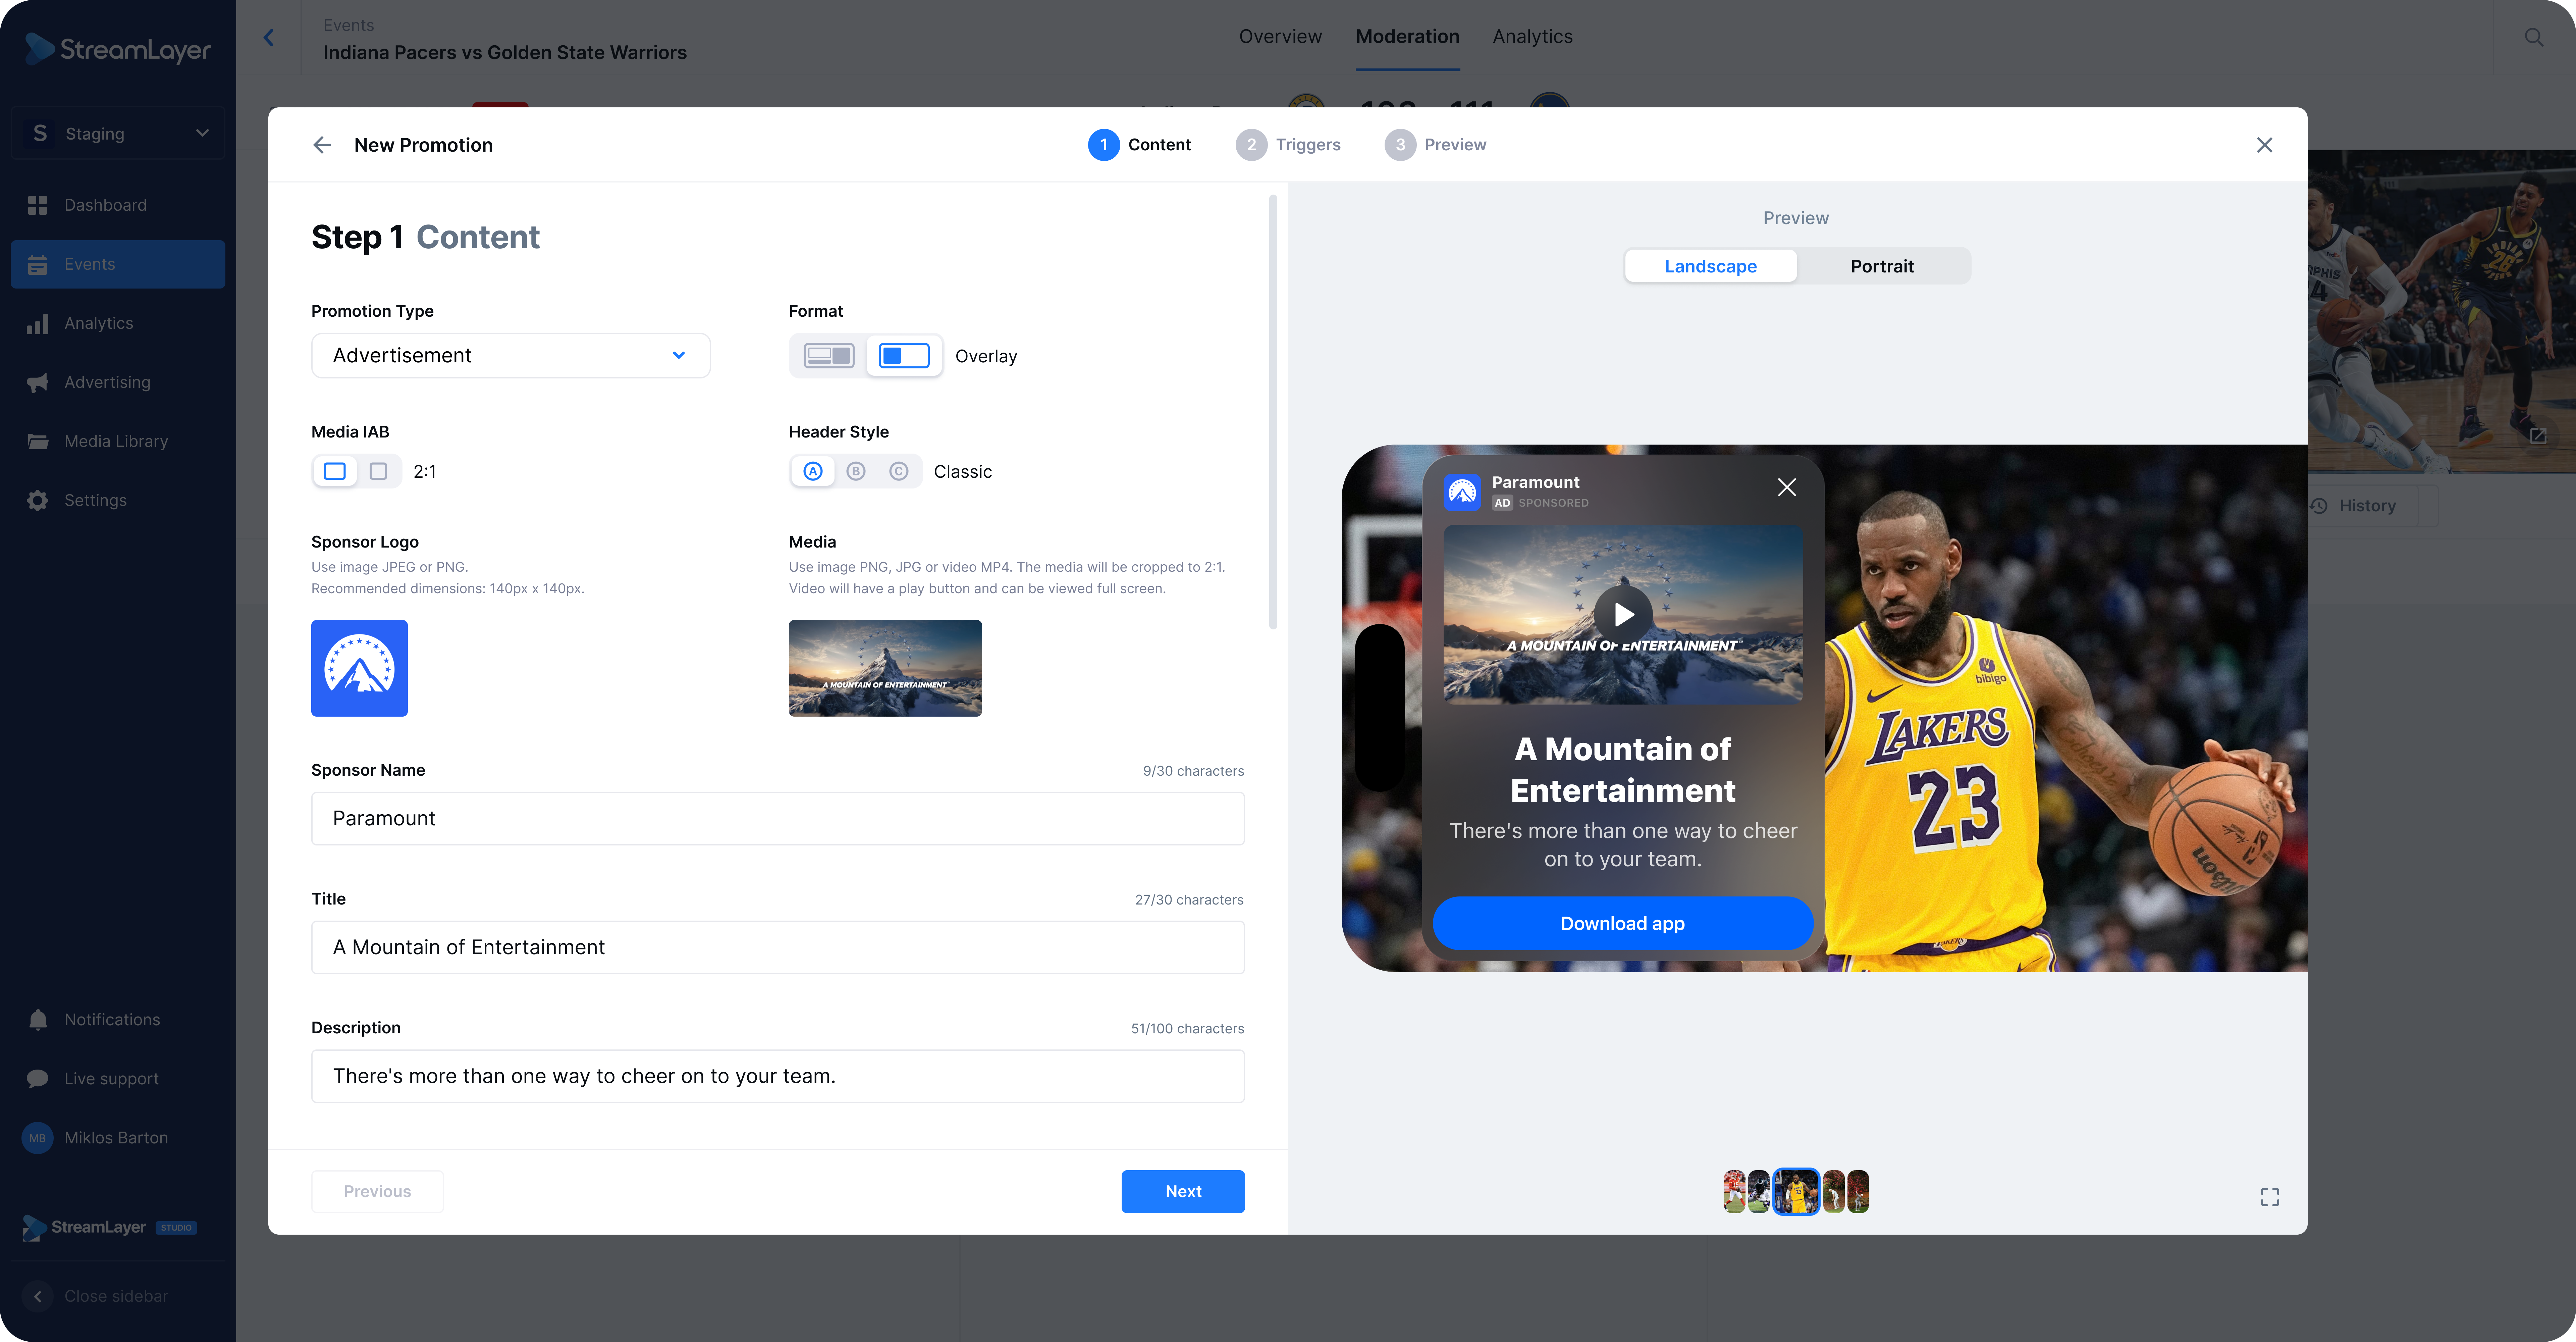Click the Live support chat icon
This screenshot has height=1342, width=2576.
point(38,1078)
